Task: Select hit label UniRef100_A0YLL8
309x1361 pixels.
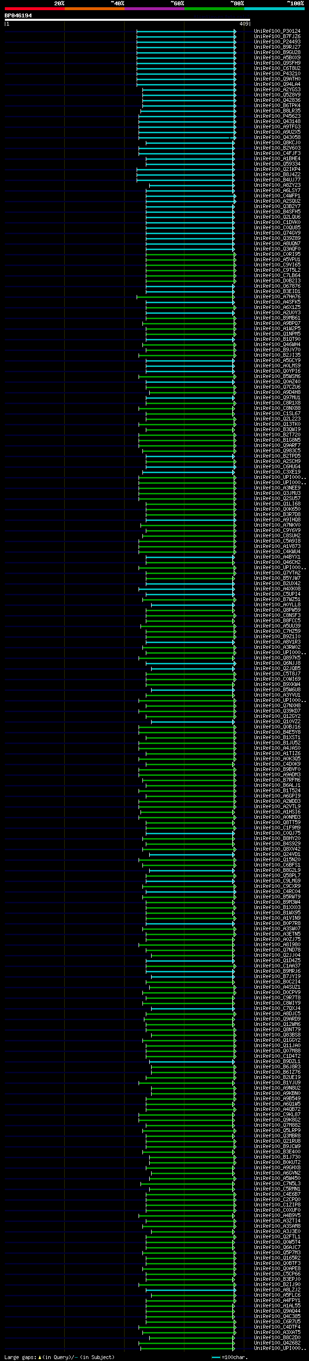Action: (x=277, y=605)
